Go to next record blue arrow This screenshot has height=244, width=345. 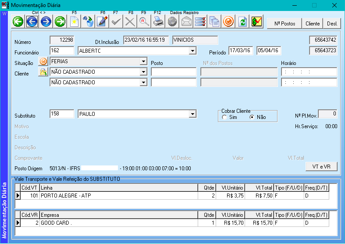tap(46, 22)
